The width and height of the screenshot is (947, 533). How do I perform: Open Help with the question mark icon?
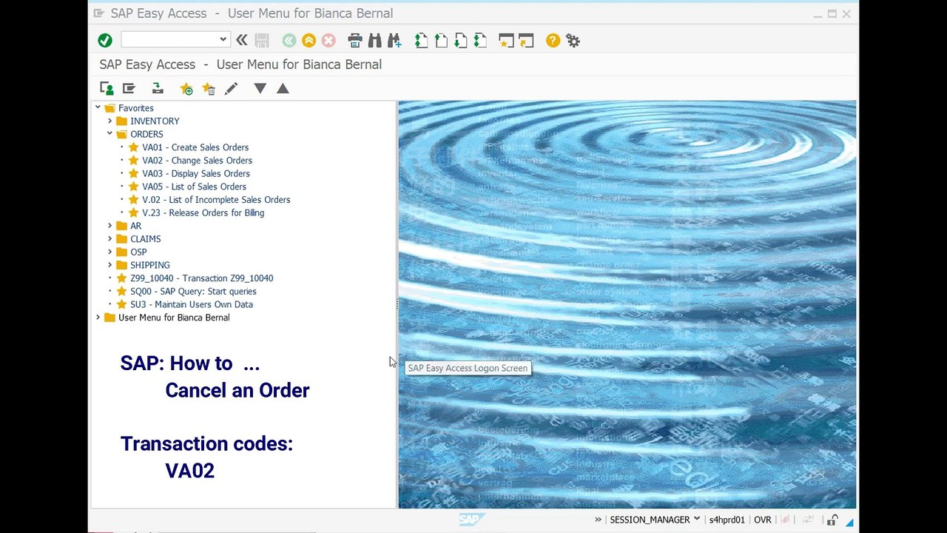click(x=553, y=41)
